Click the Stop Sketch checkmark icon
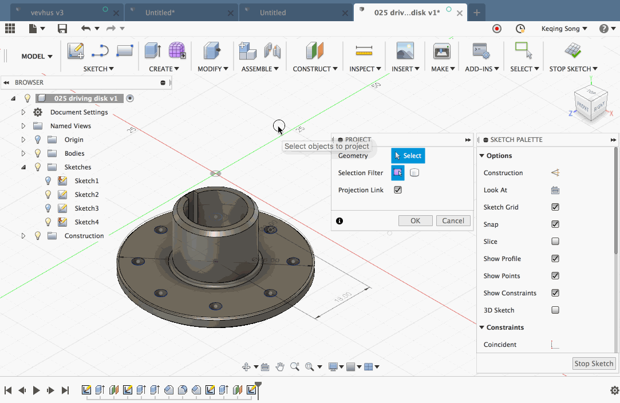 tap(573, 51)
